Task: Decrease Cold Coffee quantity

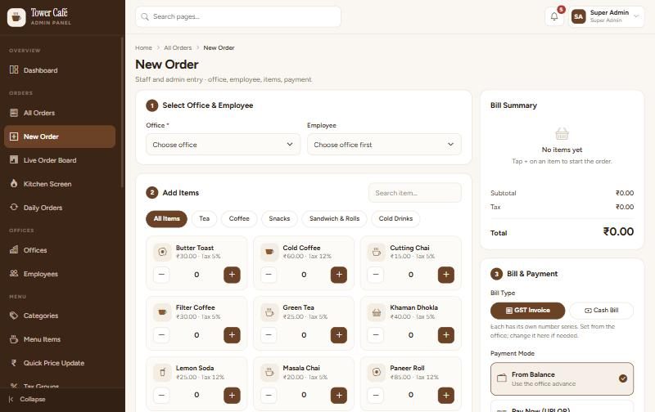Action: (269, 275)
